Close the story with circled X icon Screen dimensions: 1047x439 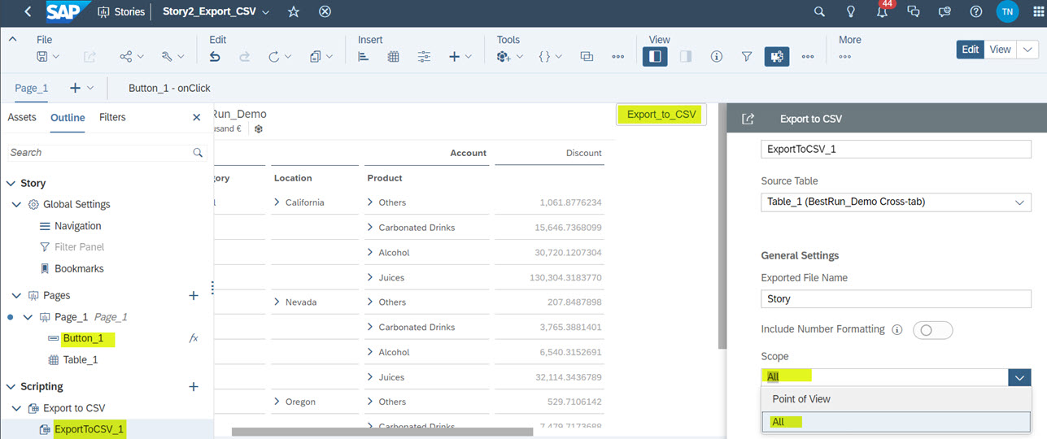325,11
